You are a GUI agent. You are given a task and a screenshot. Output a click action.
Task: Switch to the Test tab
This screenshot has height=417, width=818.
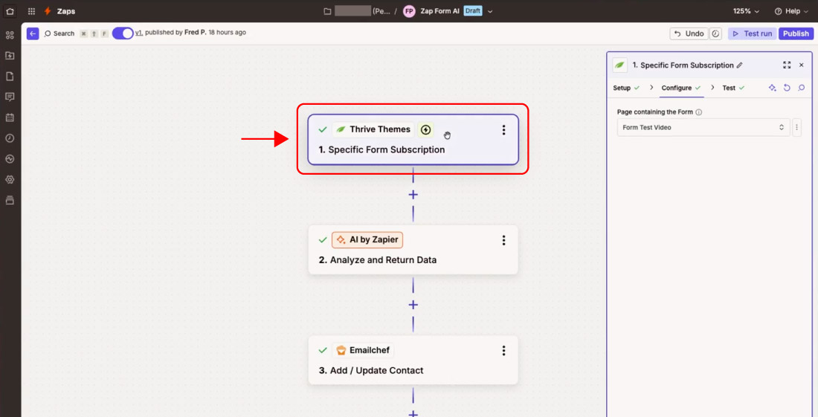pyautogui.click(x=729, y=88)
